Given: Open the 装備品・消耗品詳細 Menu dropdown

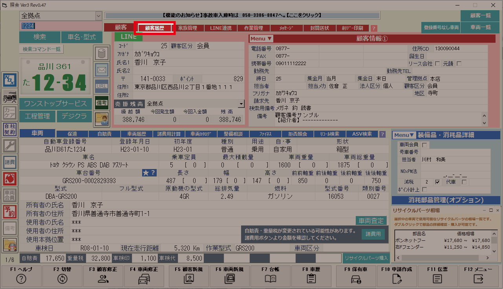Looking at the screenshot, I should pos(404,135).
